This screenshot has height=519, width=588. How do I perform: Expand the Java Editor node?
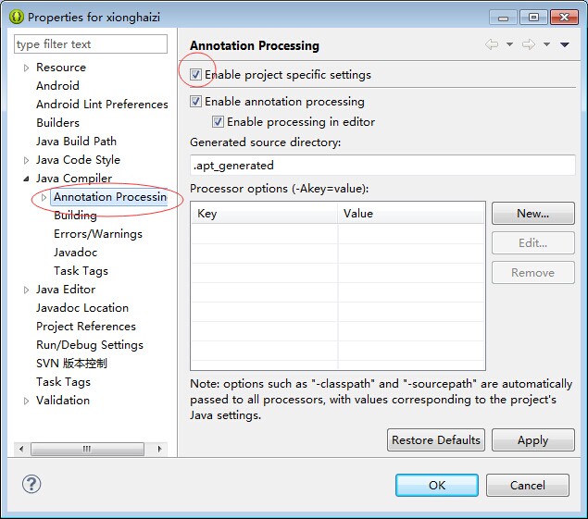point(26,290)
